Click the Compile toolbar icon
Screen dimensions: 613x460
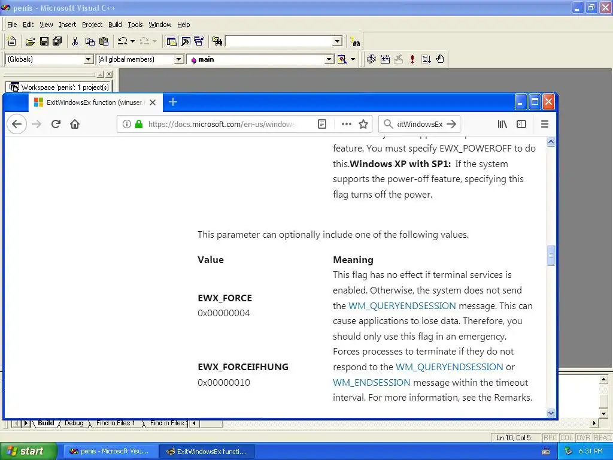371,59
